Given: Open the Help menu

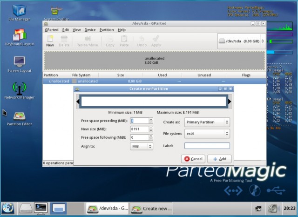Looking at the screenshot, I should click(122, 30).
